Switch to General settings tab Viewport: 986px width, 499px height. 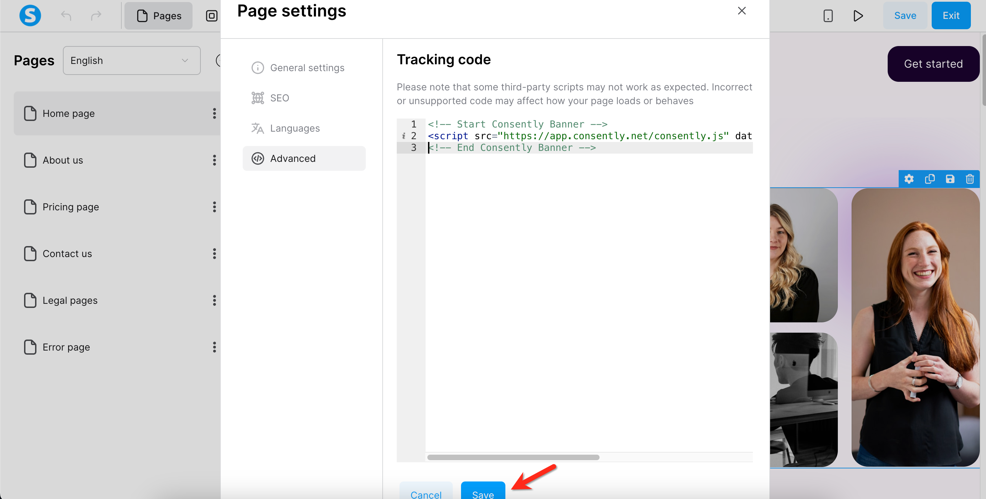(x=307, y=68)
